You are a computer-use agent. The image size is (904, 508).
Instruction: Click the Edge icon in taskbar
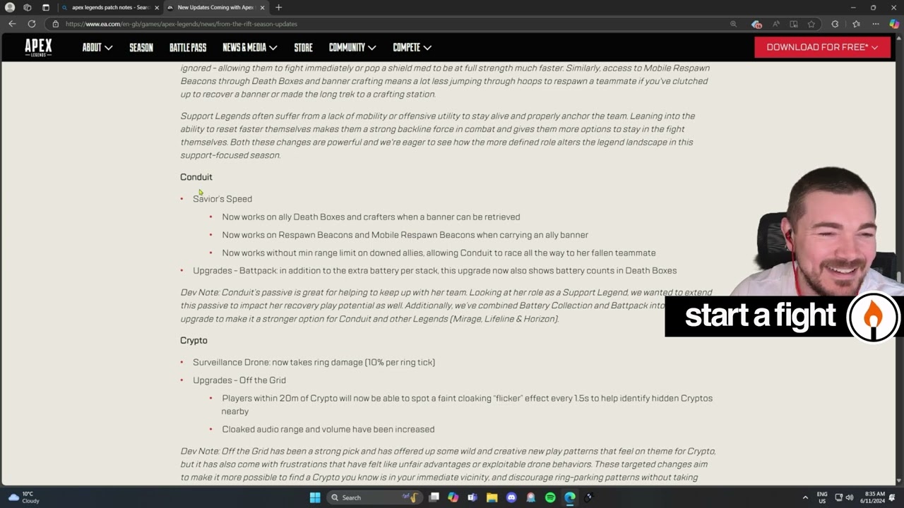coord(569,497)
